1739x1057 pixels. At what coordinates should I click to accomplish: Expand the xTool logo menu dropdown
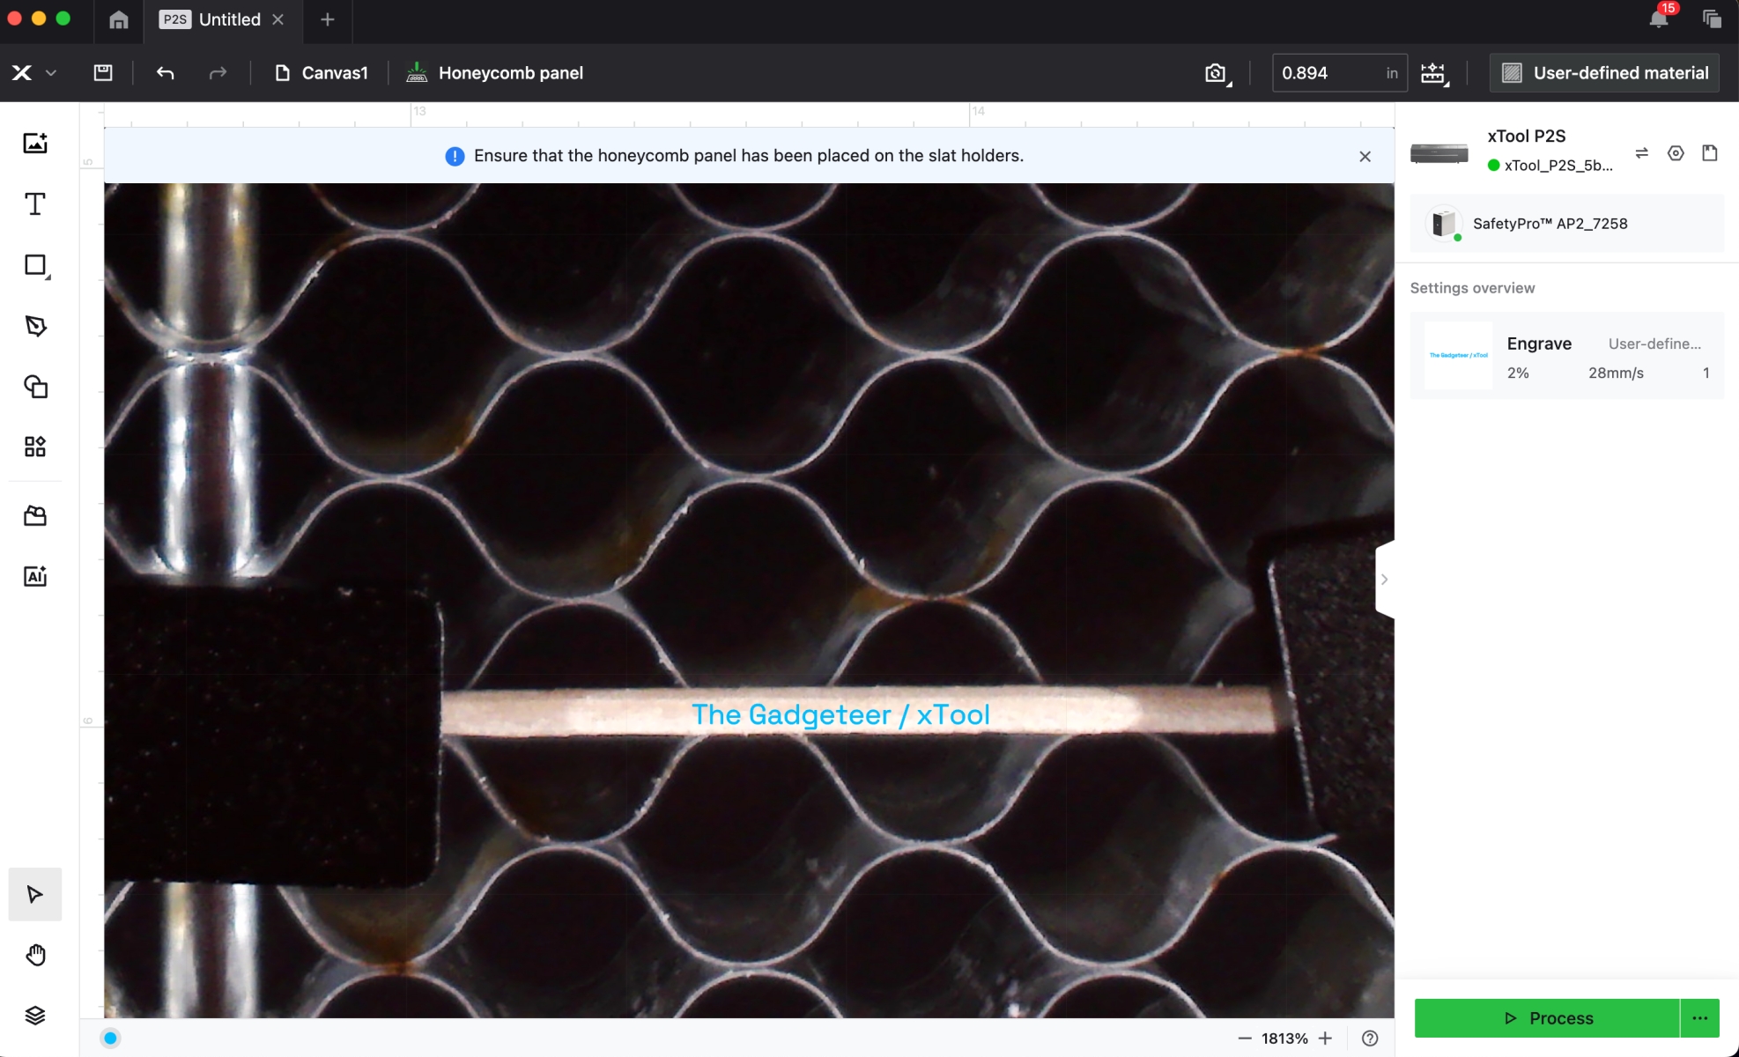pos(50,73)
